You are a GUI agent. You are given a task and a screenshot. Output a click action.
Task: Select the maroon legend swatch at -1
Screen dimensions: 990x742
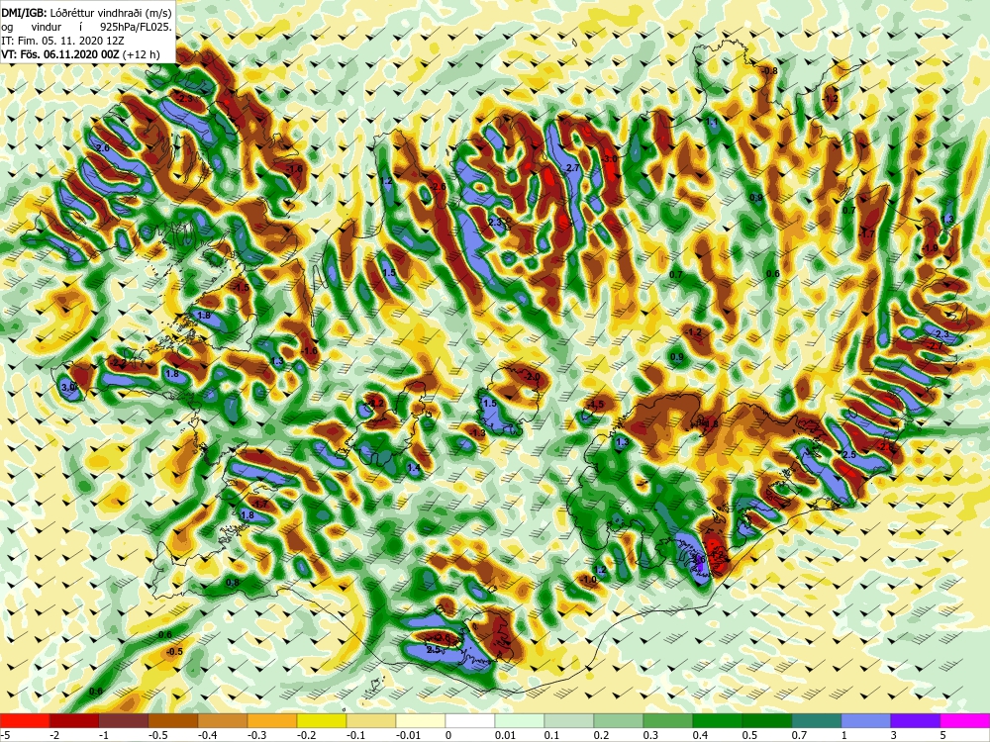pos(124,720)
